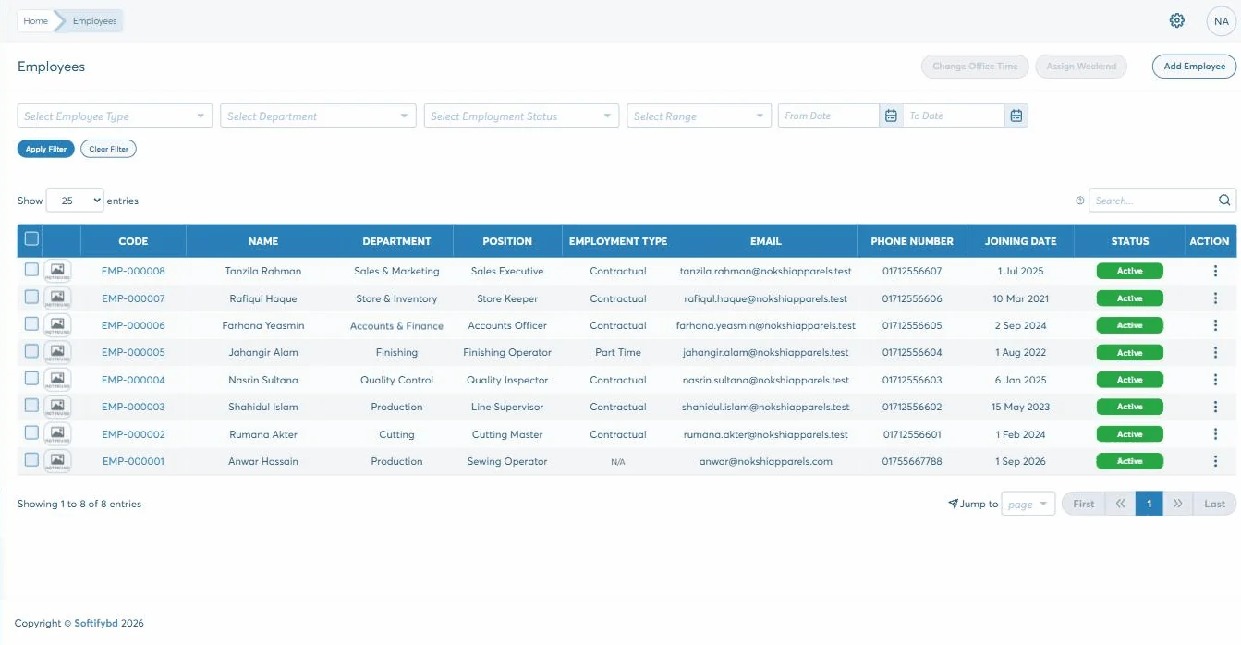Open the To Date calendar icon

[1016, 116]
